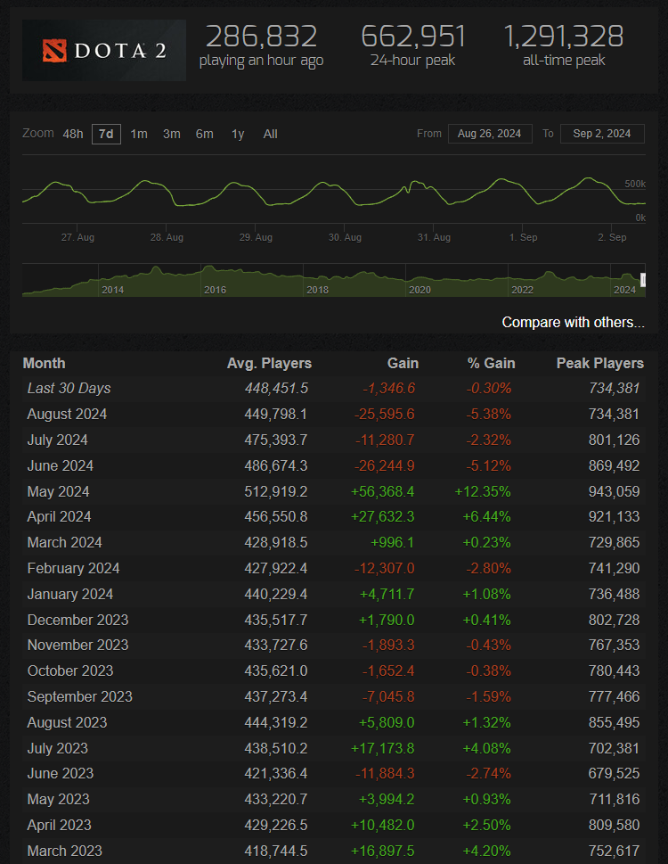Click the 2014 label in the navigator timeline

point(112,289)
